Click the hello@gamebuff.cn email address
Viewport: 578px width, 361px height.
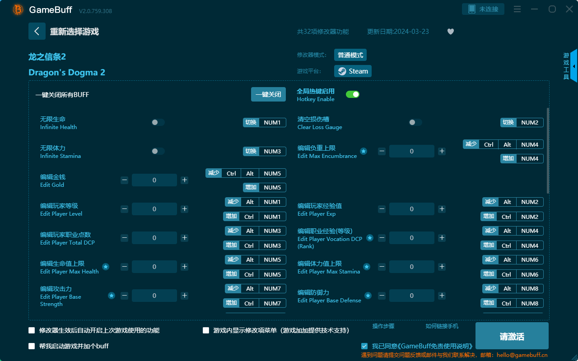(522, 355)
